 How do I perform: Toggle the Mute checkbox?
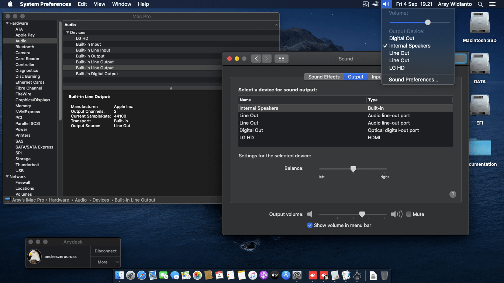point(409,214)
